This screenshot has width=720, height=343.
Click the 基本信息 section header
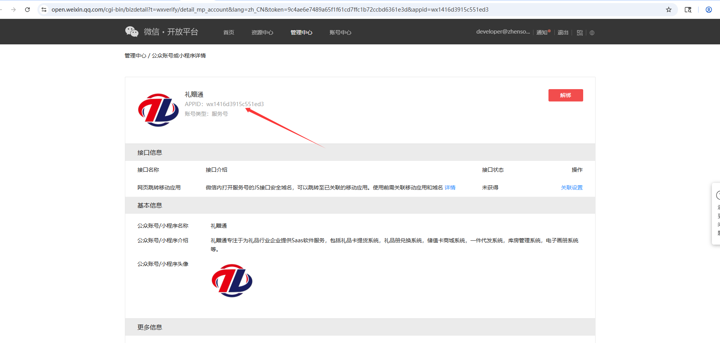click(x=360, y=205)
